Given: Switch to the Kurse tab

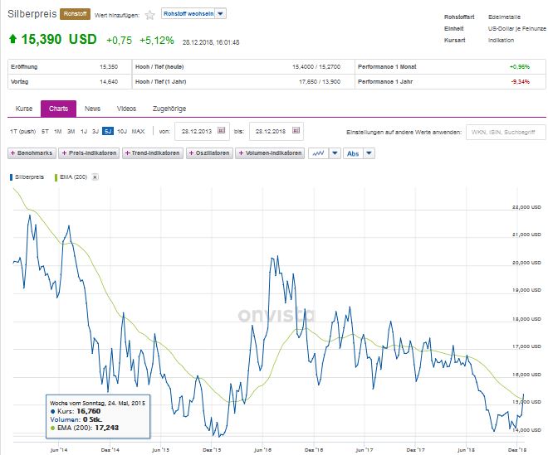Looking at the screenshot, I should click(x=23, y=109).
